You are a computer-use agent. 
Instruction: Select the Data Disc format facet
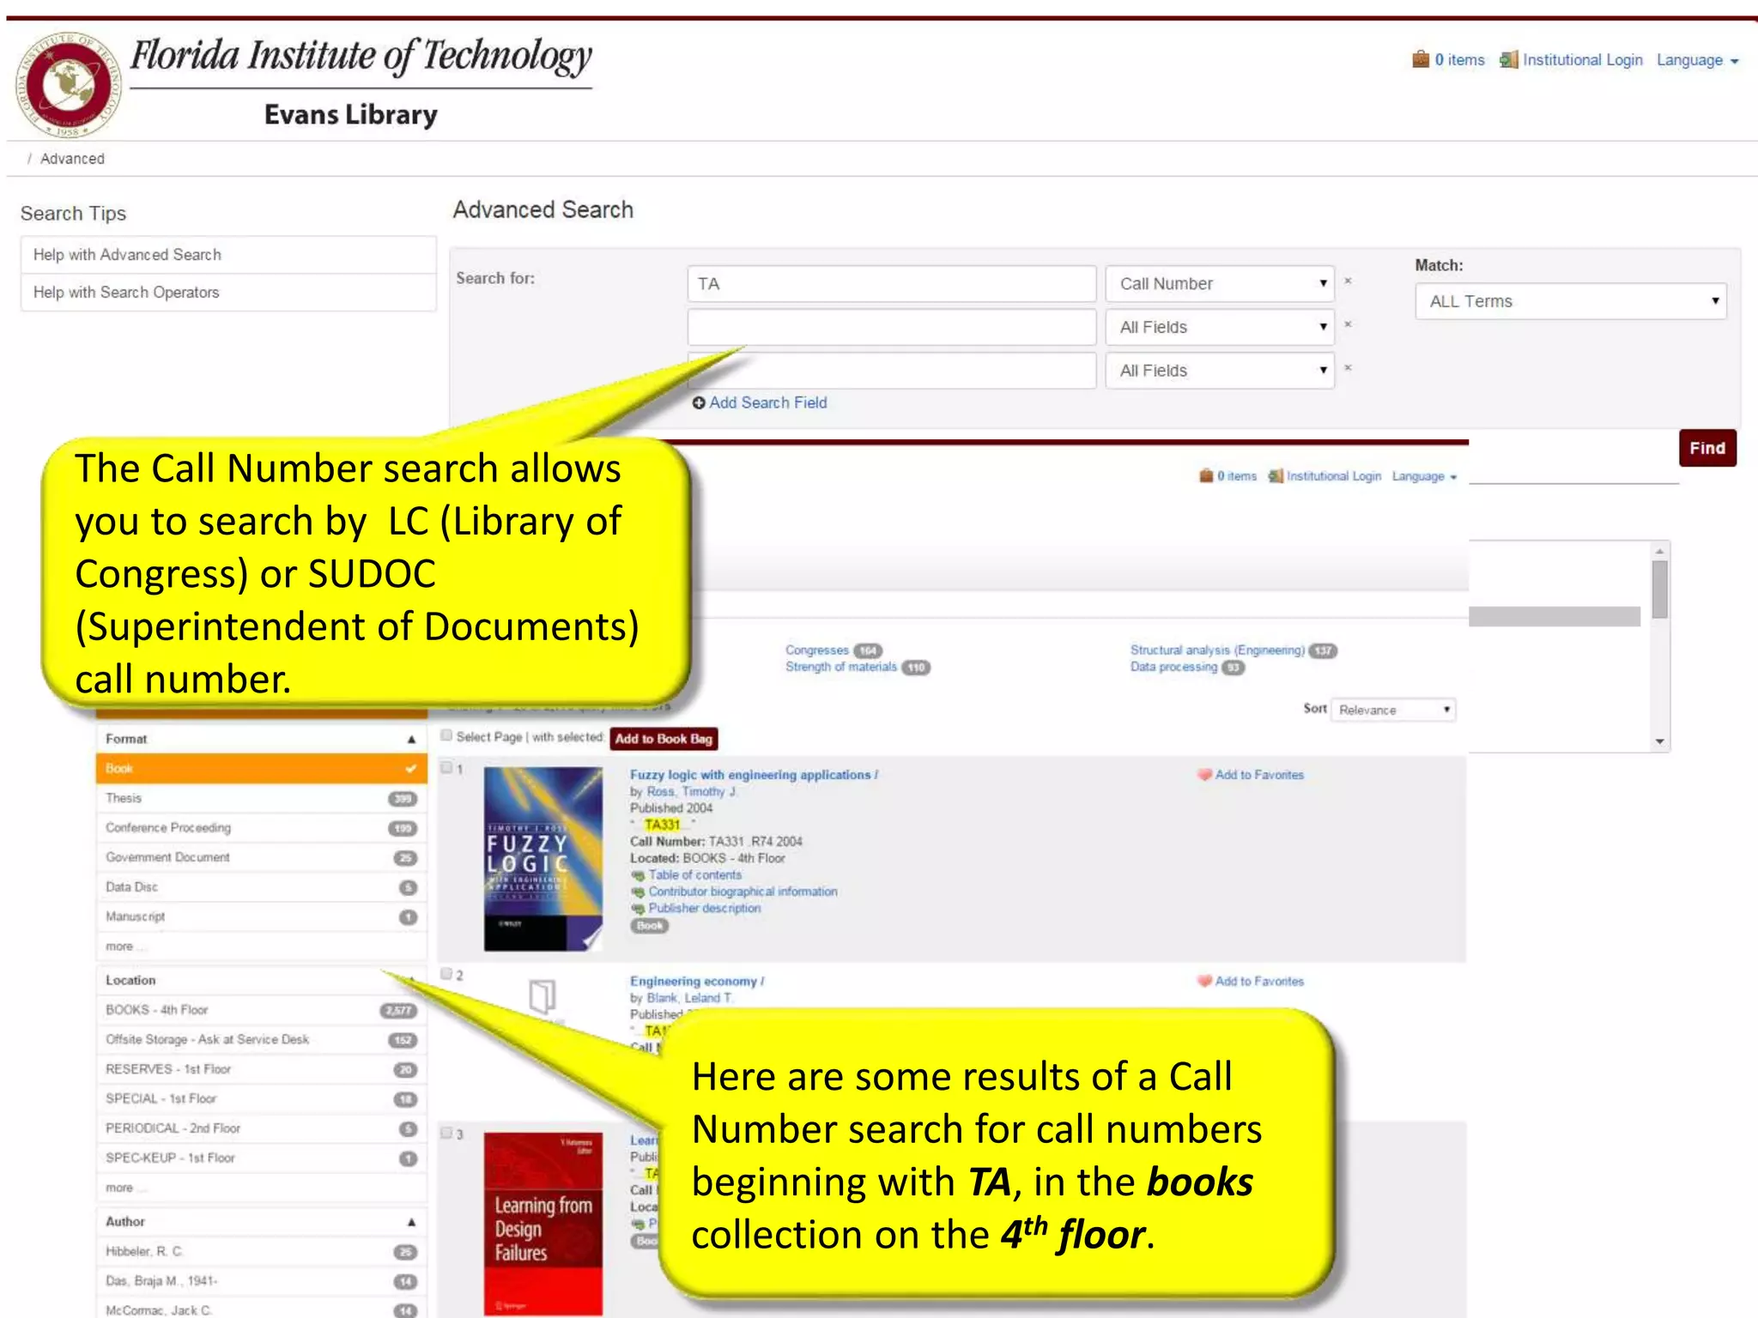[x=261, y=887]
